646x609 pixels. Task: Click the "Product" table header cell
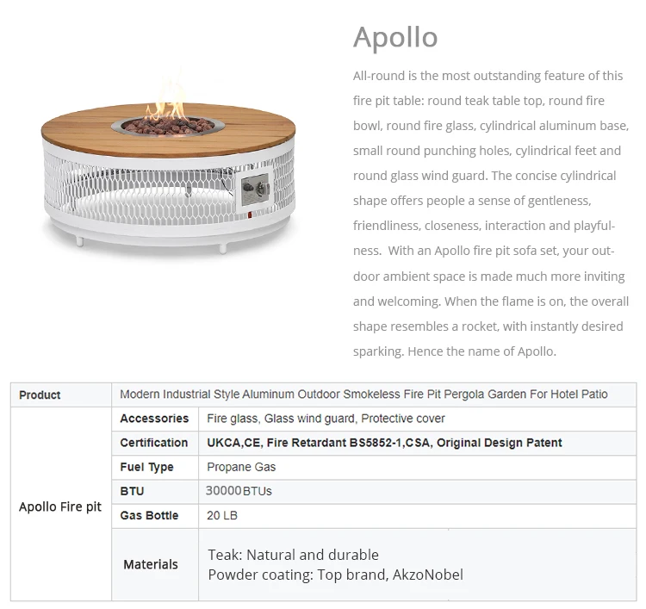point(40,395)
